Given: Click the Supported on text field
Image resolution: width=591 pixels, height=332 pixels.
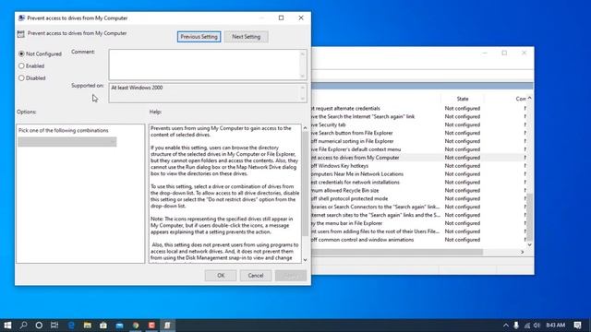Looking at the screenshot, I should tap(208, 92).
